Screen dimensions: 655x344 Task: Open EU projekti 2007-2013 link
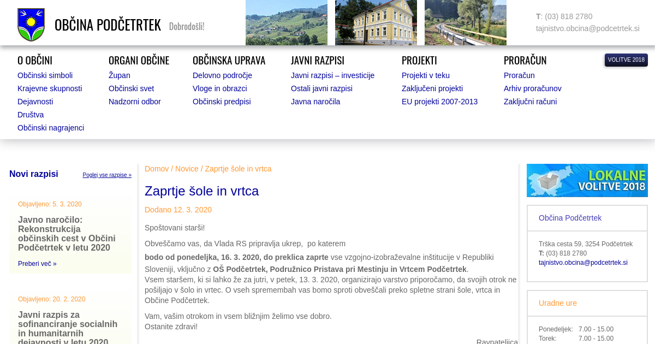tap(439, 102)
